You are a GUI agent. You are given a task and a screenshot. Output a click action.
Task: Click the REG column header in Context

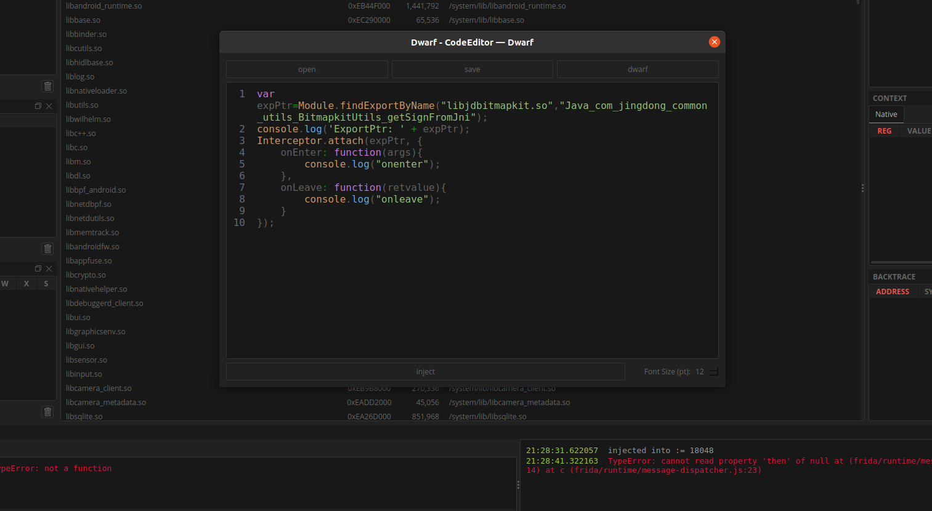click(885, 131)
